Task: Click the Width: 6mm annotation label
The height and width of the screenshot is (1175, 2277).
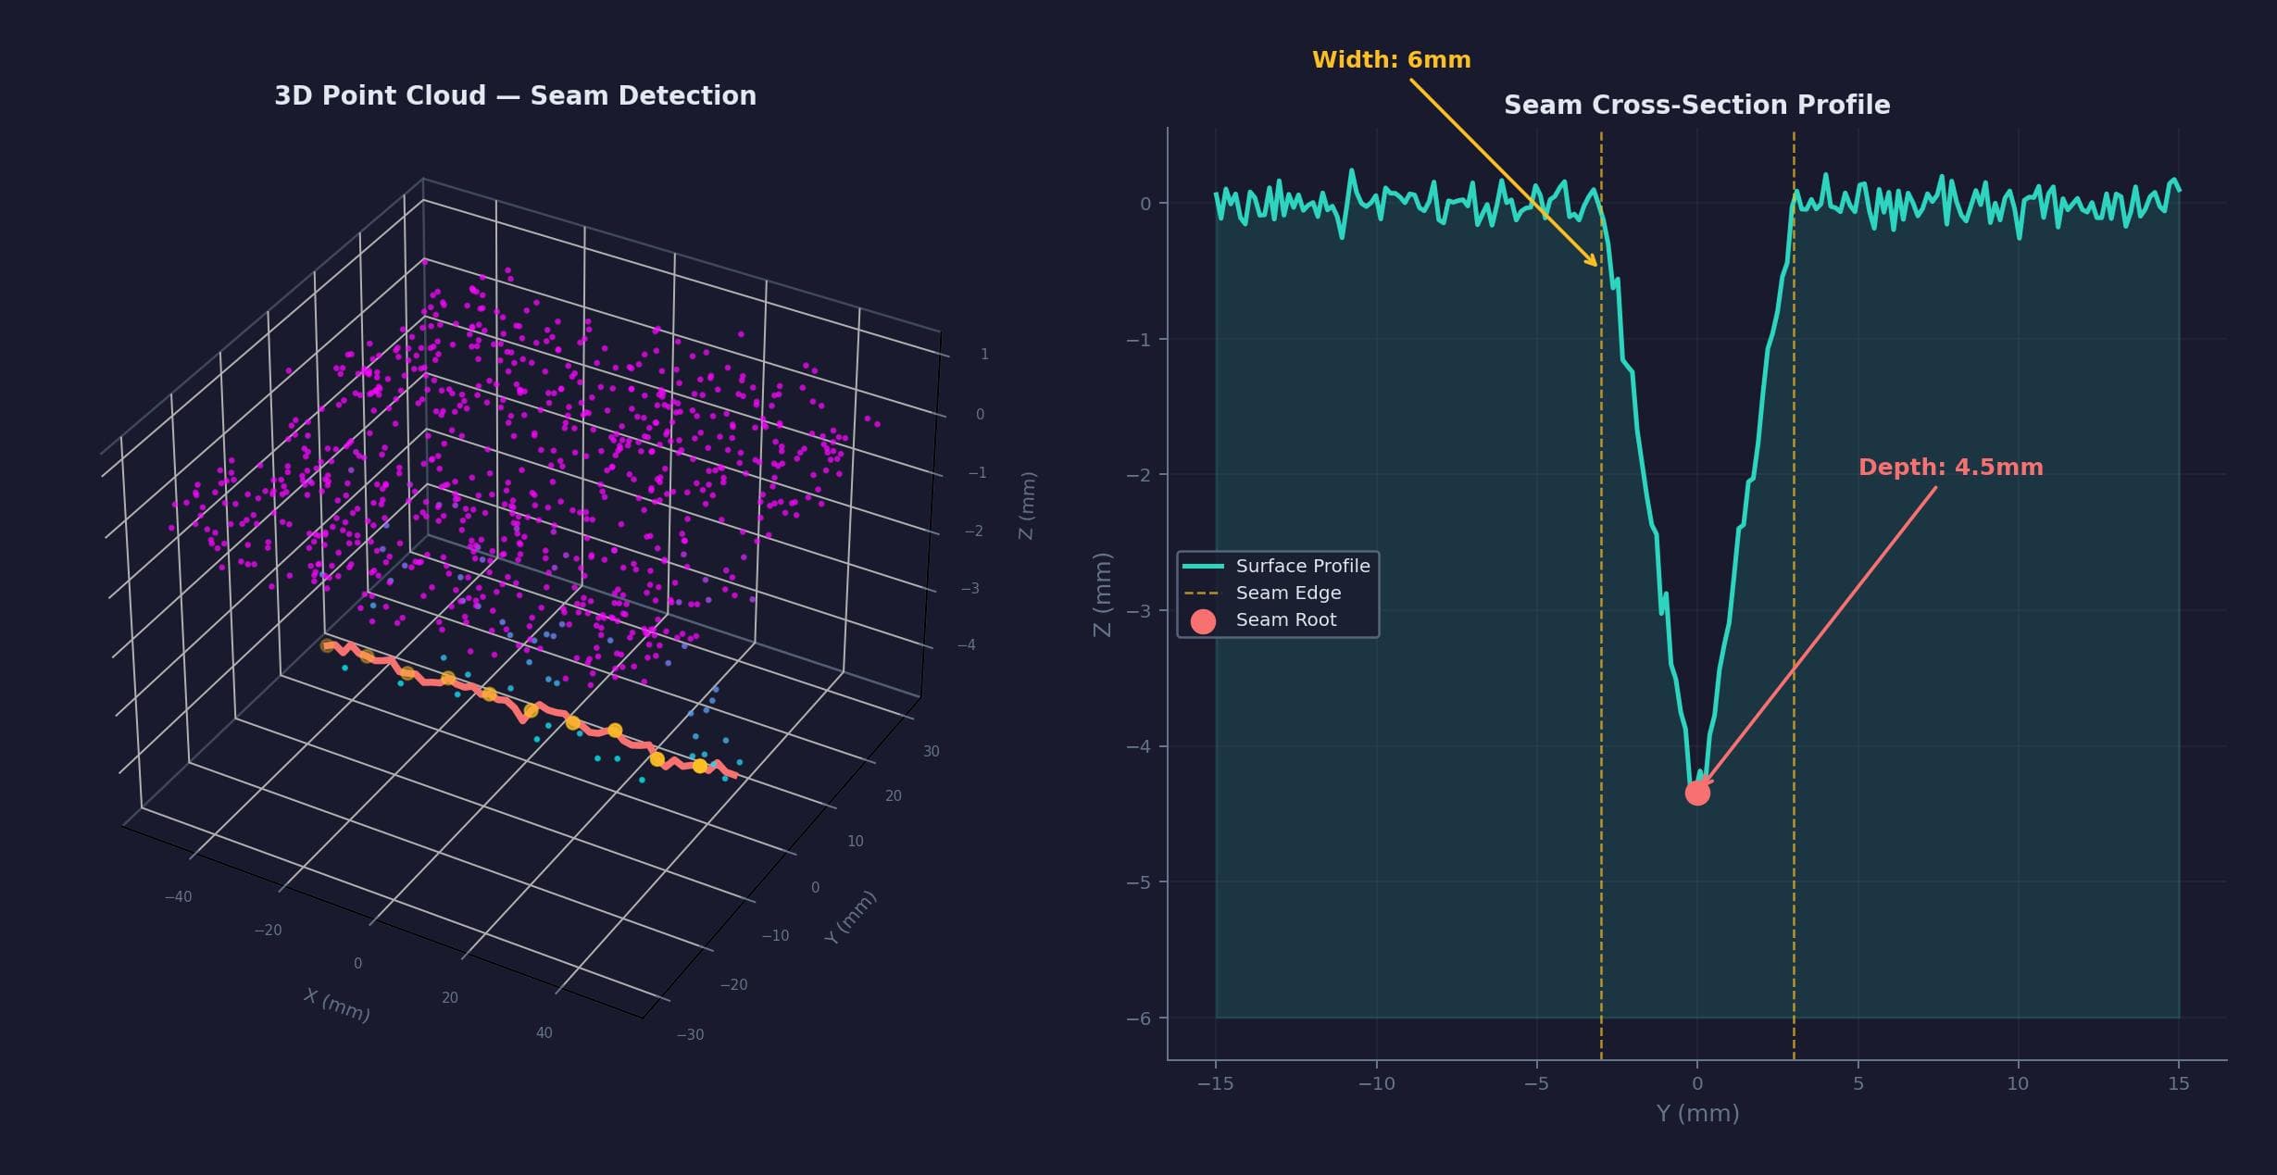Action: point(1392,58)
